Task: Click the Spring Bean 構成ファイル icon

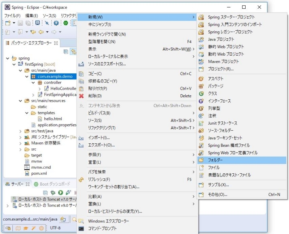Action: click(201, 146)
